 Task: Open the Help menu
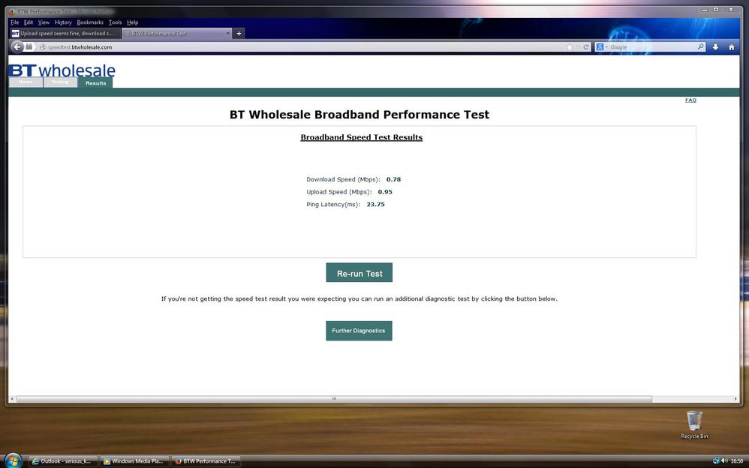[x=132, y=22]
